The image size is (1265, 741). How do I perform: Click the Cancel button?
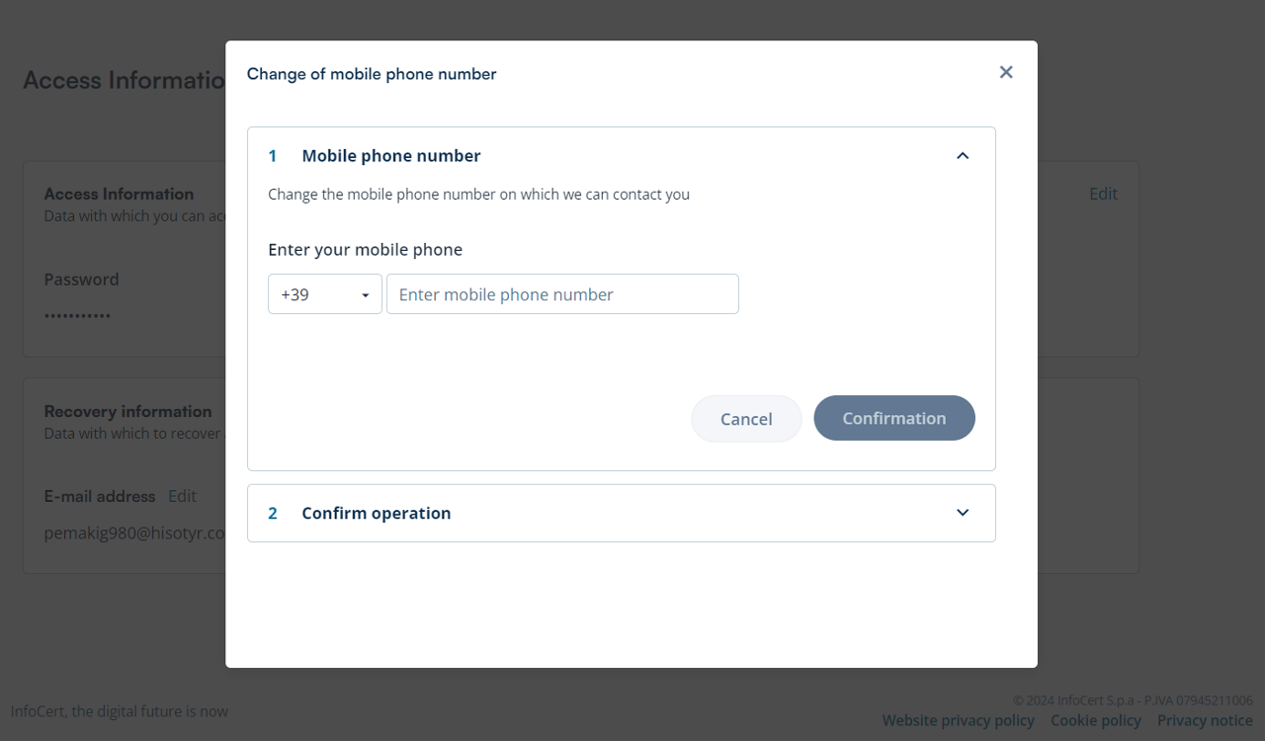746,419
